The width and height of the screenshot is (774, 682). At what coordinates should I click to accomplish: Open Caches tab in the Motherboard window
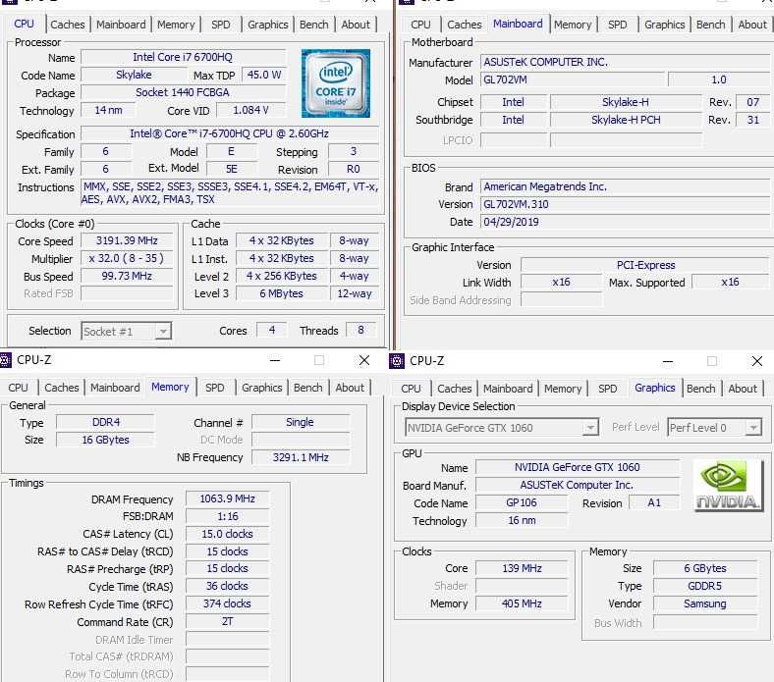point(465,25)
